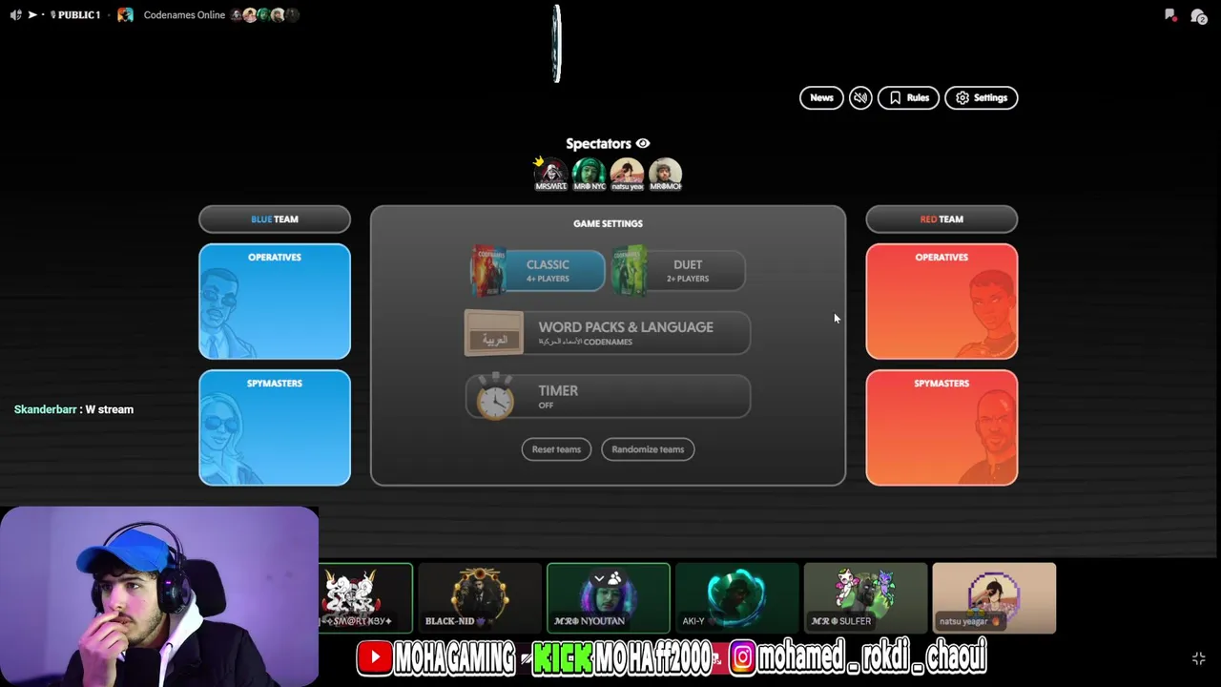Click the Blue Team header
The height and width of the screenshot is (687, 1221).
coord(275,219)
